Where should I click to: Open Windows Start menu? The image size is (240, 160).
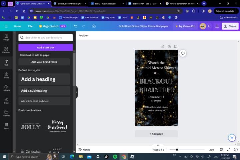4,157
